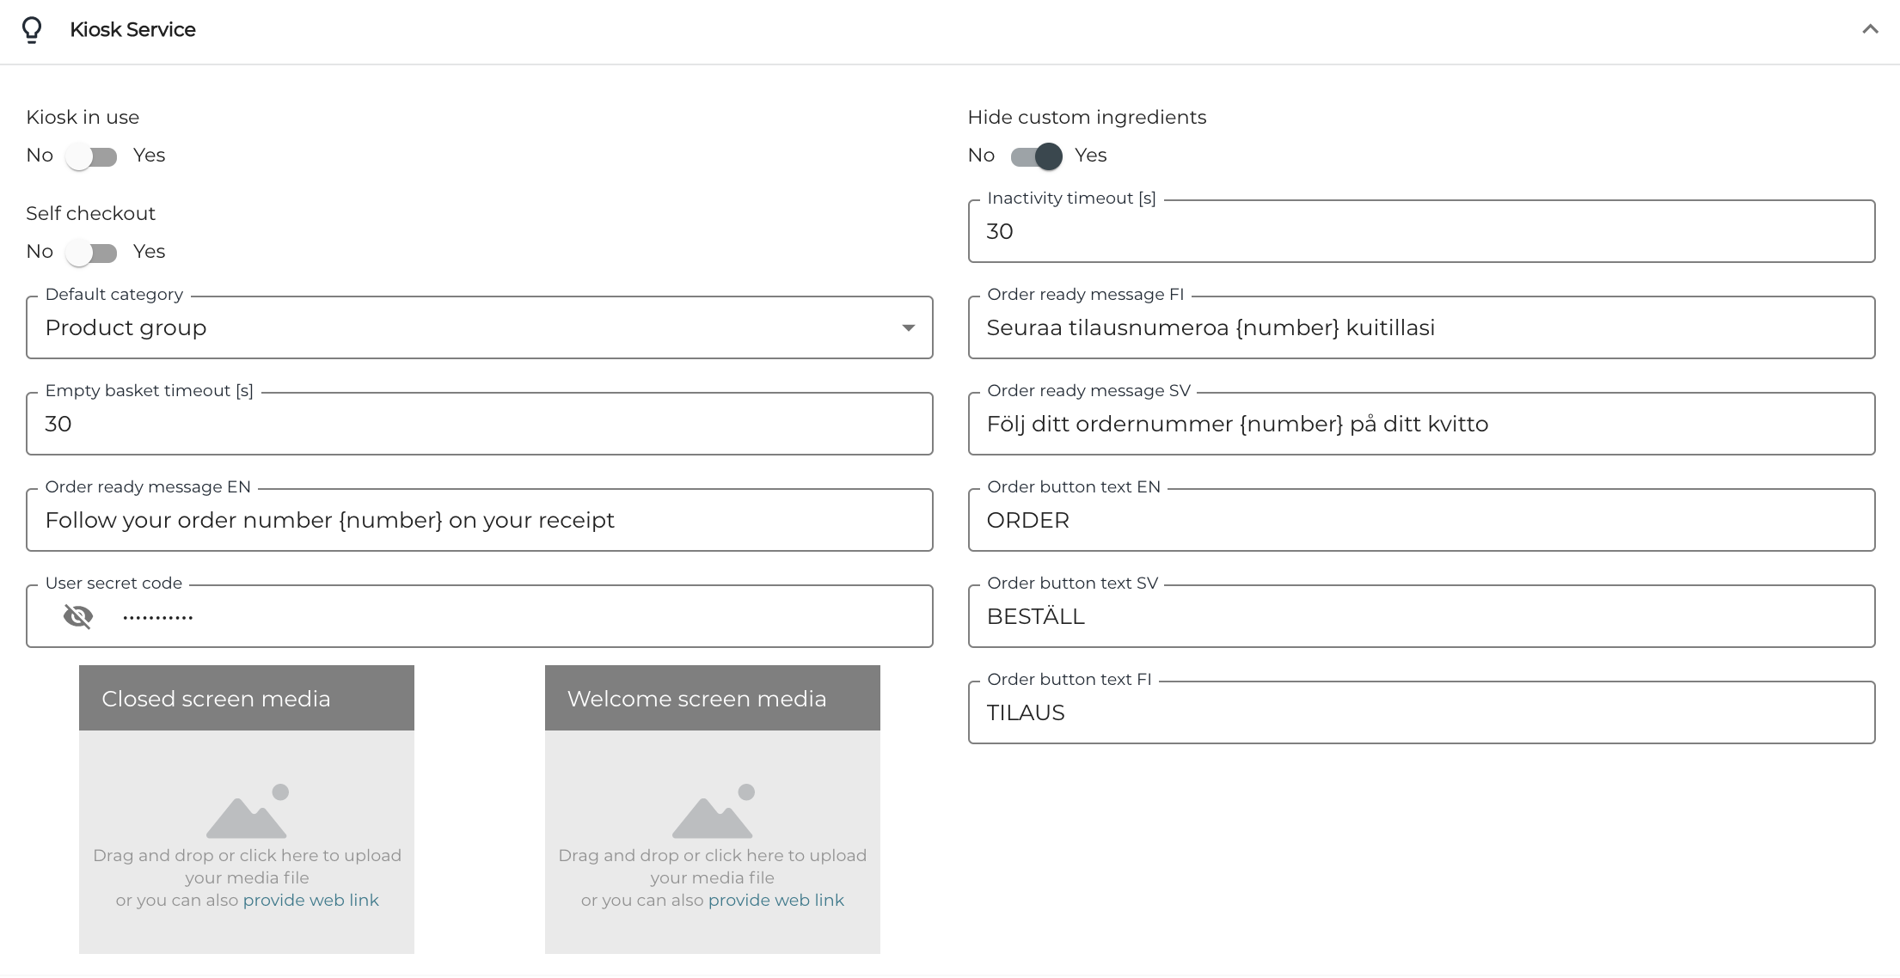Open the Default category dropdown
This screenshot has width=1900, height=978.
[464, 328]
